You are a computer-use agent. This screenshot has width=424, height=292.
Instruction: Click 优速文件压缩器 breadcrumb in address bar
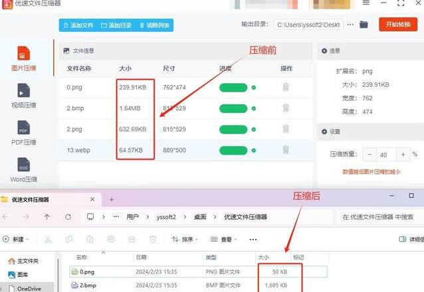pos(245,217)
